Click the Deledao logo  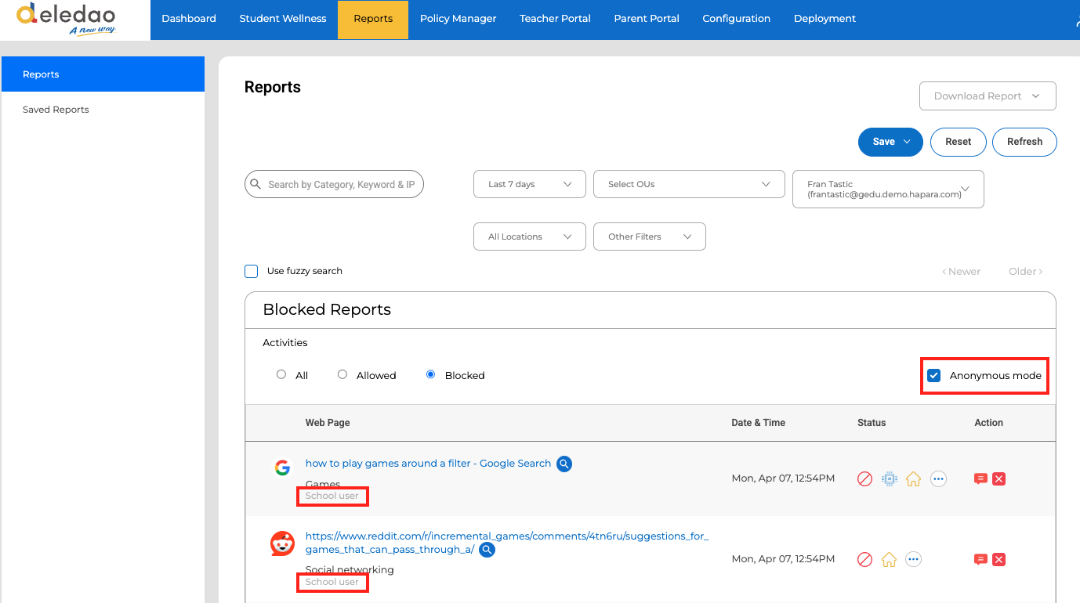[x=66, y=20]
